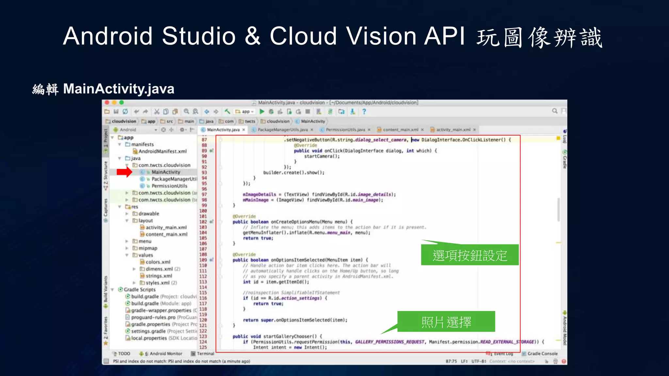The image size is (669, 376).
Task: Expand the drawable folder
Action: 127,214
